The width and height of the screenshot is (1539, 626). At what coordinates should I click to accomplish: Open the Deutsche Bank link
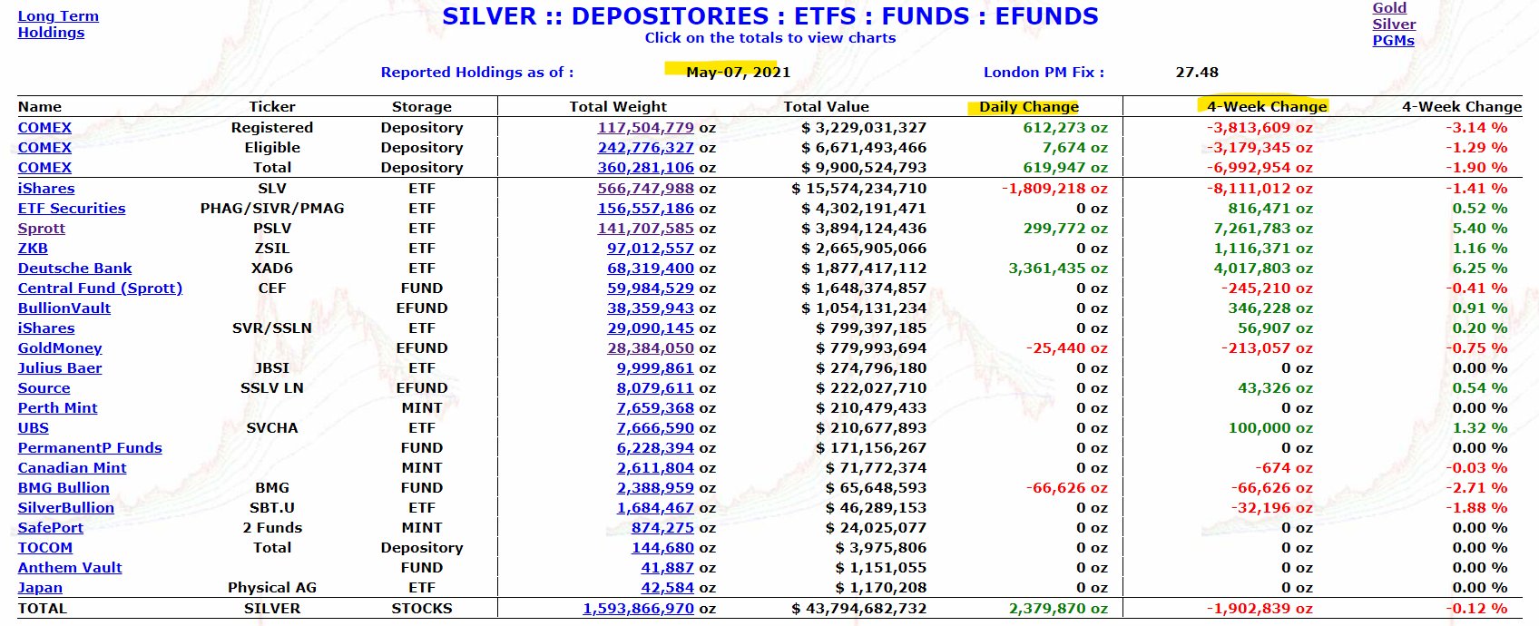74,269
